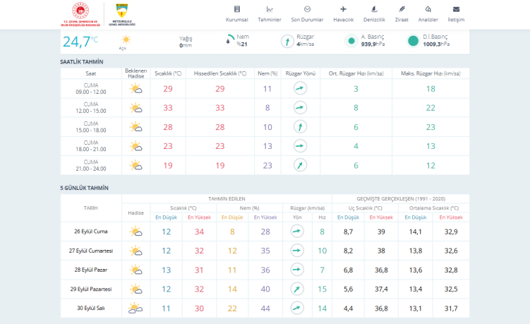
Task: Click the TAHMİN EDİLEN header
Action: [x=227, y=199]
